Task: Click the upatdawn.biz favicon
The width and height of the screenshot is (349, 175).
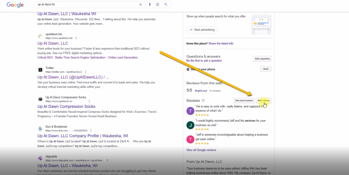Action: coord(40,36)
